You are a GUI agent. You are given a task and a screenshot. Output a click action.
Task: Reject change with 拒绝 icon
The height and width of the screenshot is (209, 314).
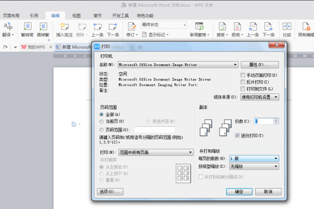pos(237,26)
